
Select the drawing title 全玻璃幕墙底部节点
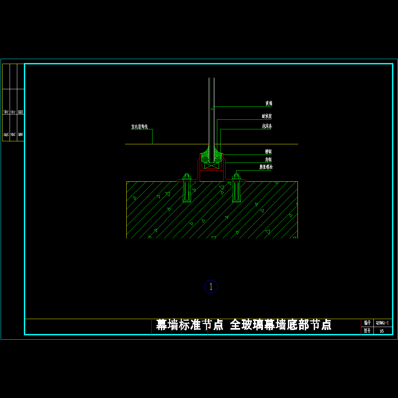(x=280, y=325)
